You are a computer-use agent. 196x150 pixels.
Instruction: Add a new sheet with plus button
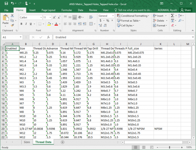pyautogui.click(x=62, y=142)
